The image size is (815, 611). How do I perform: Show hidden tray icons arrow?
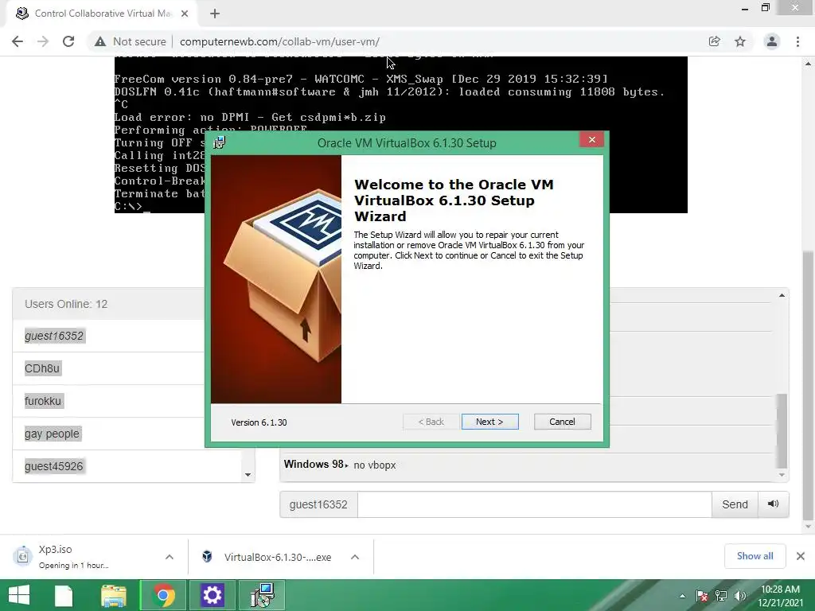682,596
